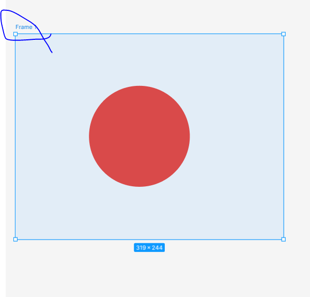Screen dimensions: 310x297
Task: Grab the top-right frame resize handle
Action: coord(284,34)
